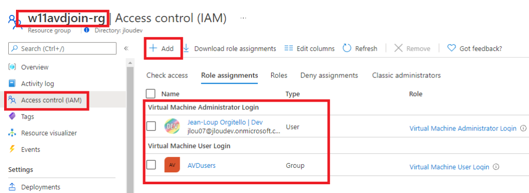Open Overview in the sidebar
Image resolution: width=529 pixels, height=193 pixels.
[x=35, y=67]
